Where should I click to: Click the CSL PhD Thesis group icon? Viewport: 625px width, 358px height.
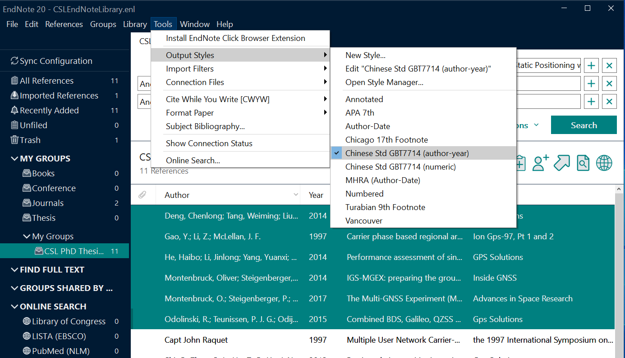[x=39, y=251]
